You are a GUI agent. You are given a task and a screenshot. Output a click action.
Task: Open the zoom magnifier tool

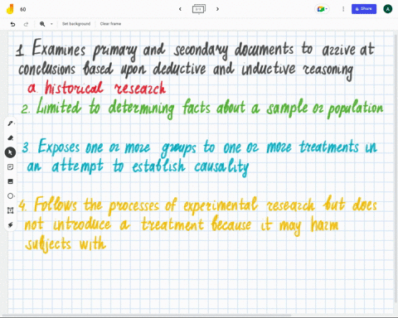[x=42, y=24]
